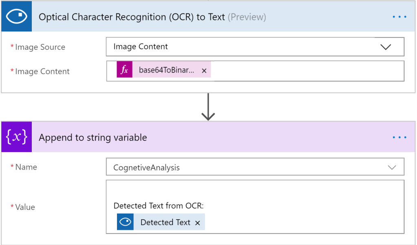
Task: Remove the base64ToBinary token with its x
Action: pyautogui.click(x=204, y=70)
